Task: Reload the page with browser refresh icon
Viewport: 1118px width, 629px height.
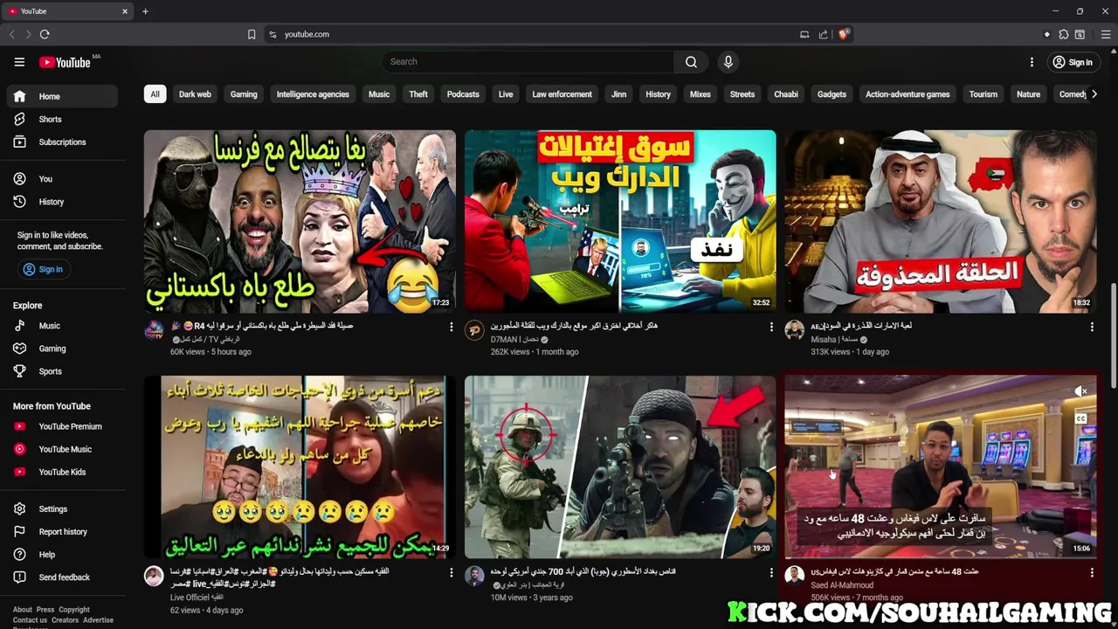Action: click(x=45, y=34)
